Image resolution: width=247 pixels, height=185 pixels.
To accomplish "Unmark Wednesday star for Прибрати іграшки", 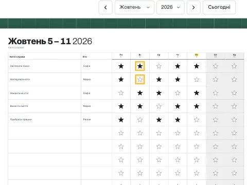I will (159, 120).
